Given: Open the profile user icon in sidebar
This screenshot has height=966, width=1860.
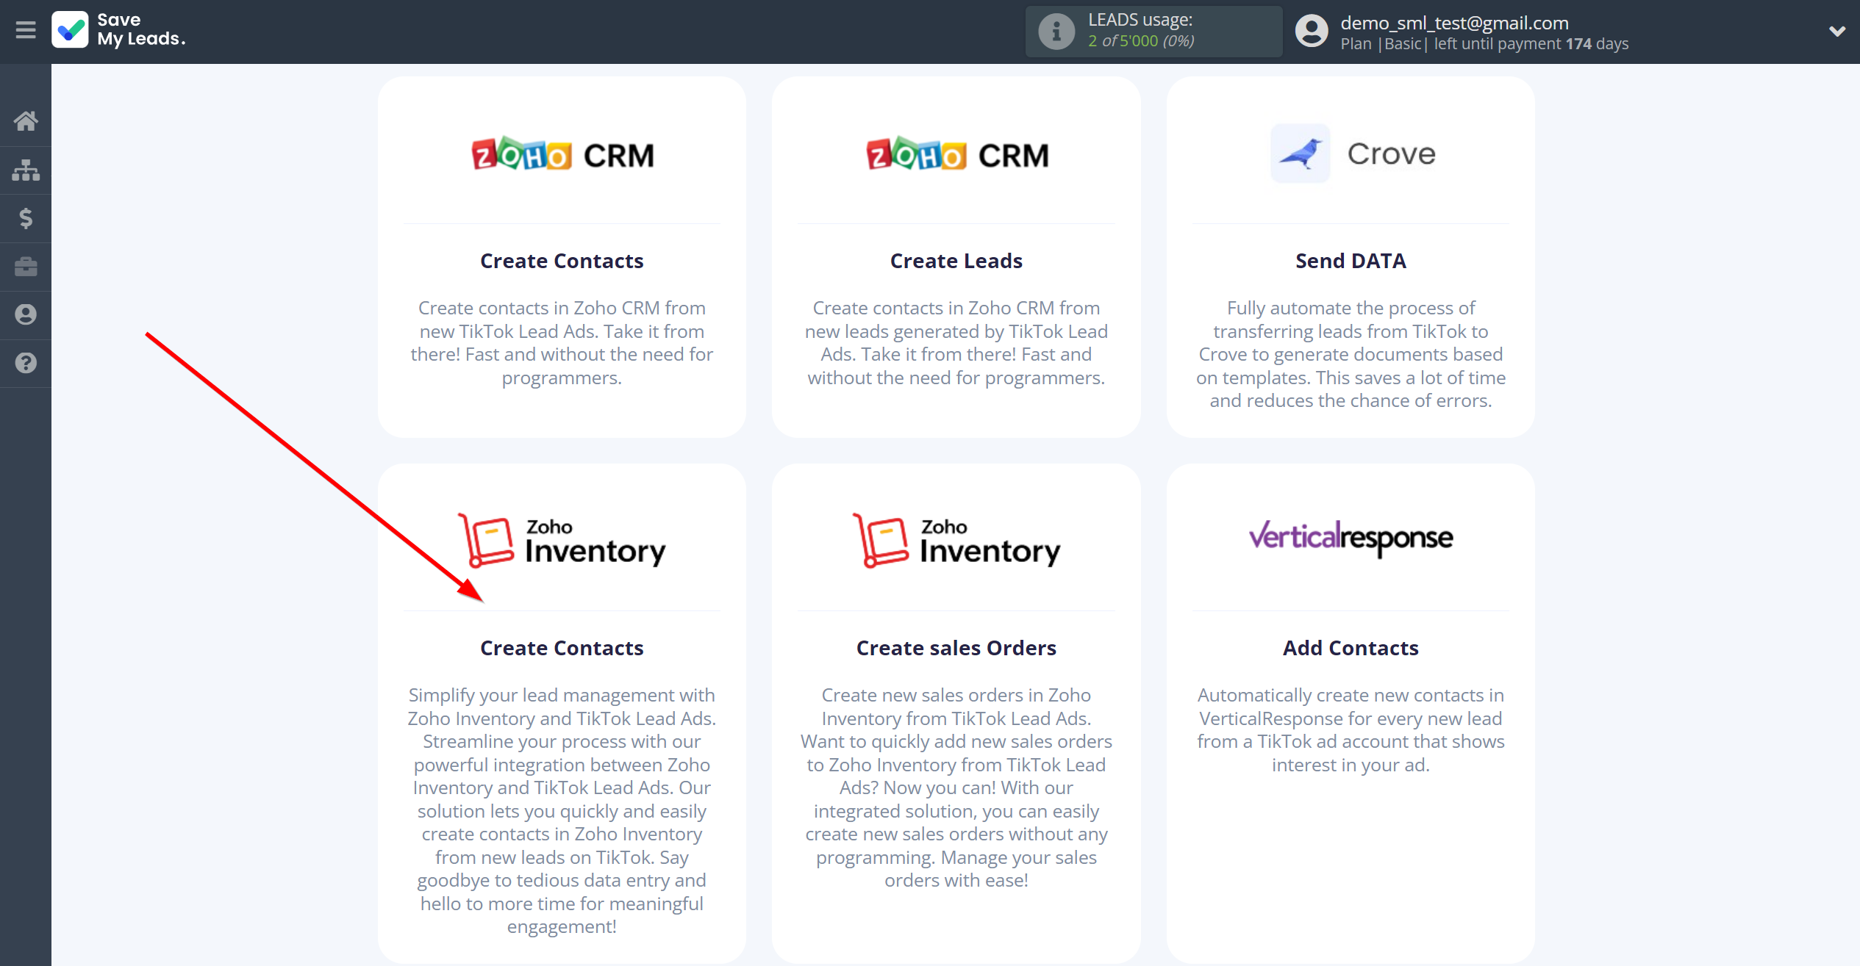Looking at the screenshot, I should click(x=26, y=314).
